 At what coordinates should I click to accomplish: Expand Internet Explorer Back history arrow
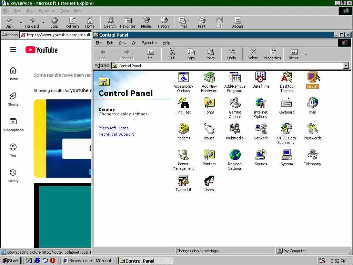(x=21, y=23)
